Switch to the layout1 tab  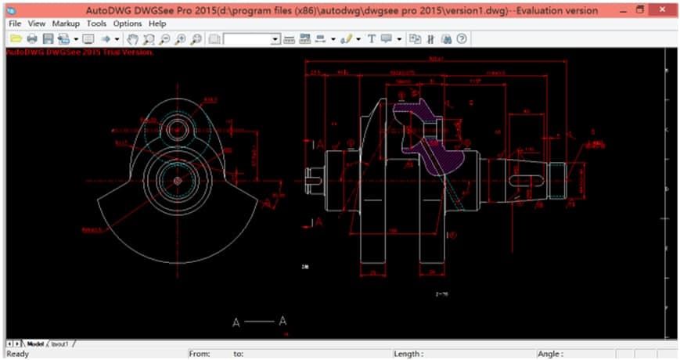tap(60, 344)
